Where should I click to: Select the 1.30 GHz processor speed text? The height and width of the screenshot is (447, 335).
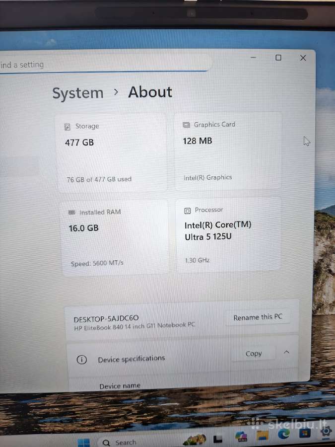point(198,260)
